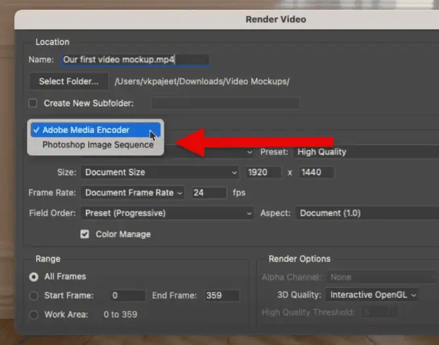Click the subfolder name text field

coord(225,103)
